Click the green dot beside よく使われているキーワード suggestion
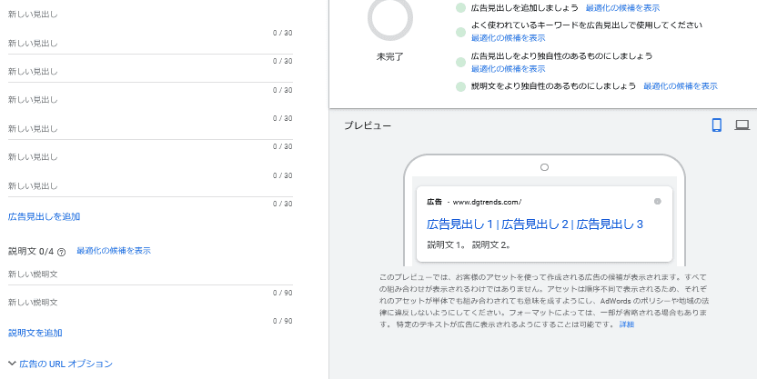 click(461, 32)
